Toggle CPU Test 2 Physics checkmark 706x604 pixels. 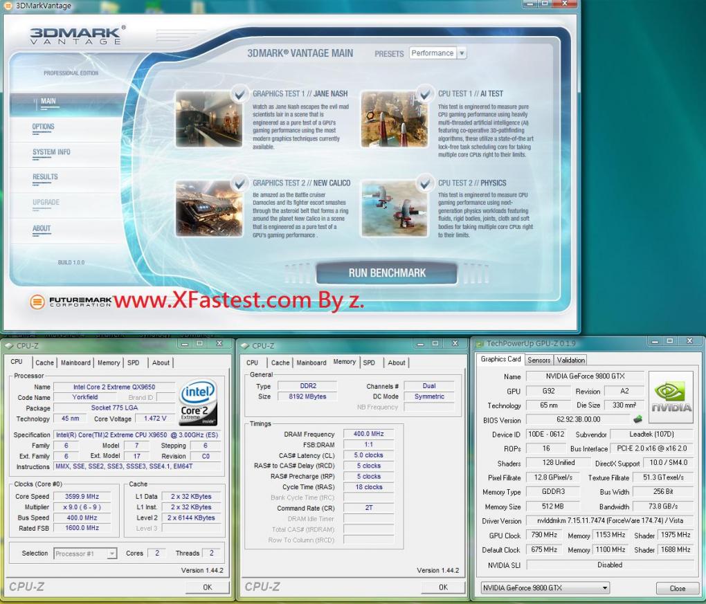click(424, 183)
